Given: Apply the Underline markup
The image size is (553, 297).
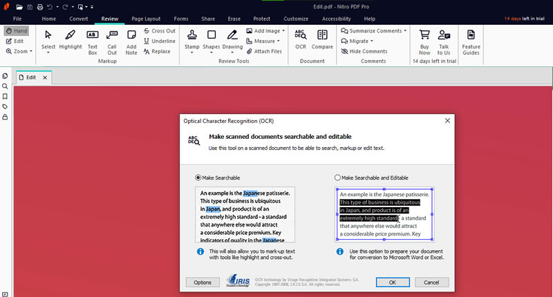Looking at the screenshot, I should point(160,41).
